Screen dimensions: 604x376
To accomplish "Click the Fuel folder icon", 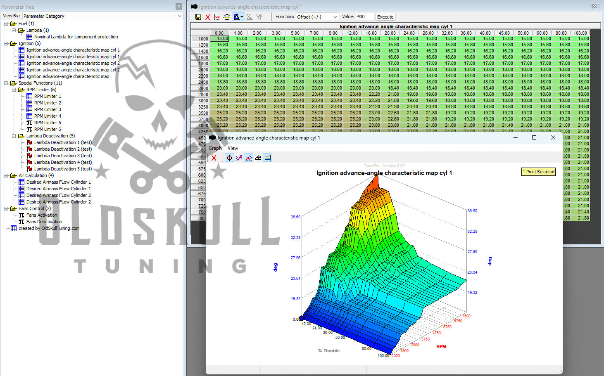I will coord(14,24).
